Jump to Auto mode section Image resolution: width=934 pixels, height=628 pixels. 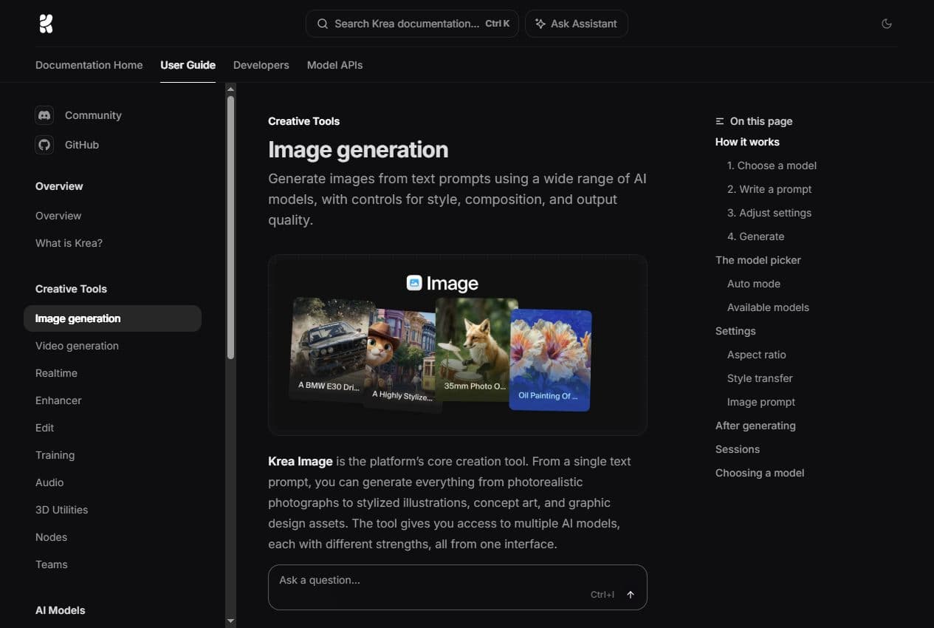point(754,284)
